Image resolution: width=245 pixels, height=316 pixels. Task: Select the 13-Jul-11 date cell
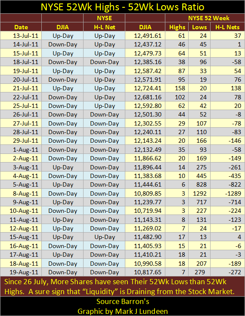(21, 36)
